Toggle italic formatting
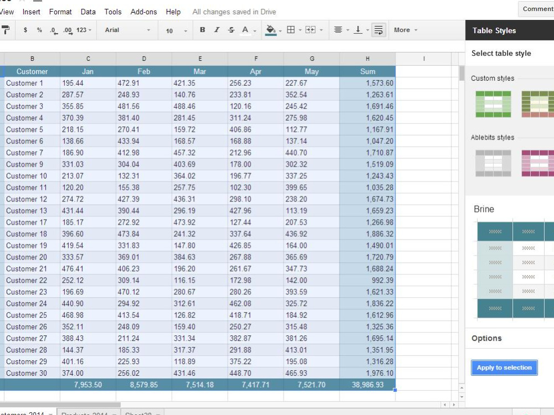This screenshot has height=415, width=554. click(217, 30)
